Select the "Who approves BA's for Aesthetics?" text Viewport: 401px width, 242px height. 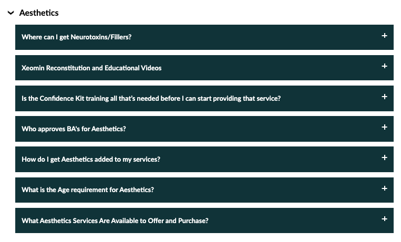tap(74, 129)
